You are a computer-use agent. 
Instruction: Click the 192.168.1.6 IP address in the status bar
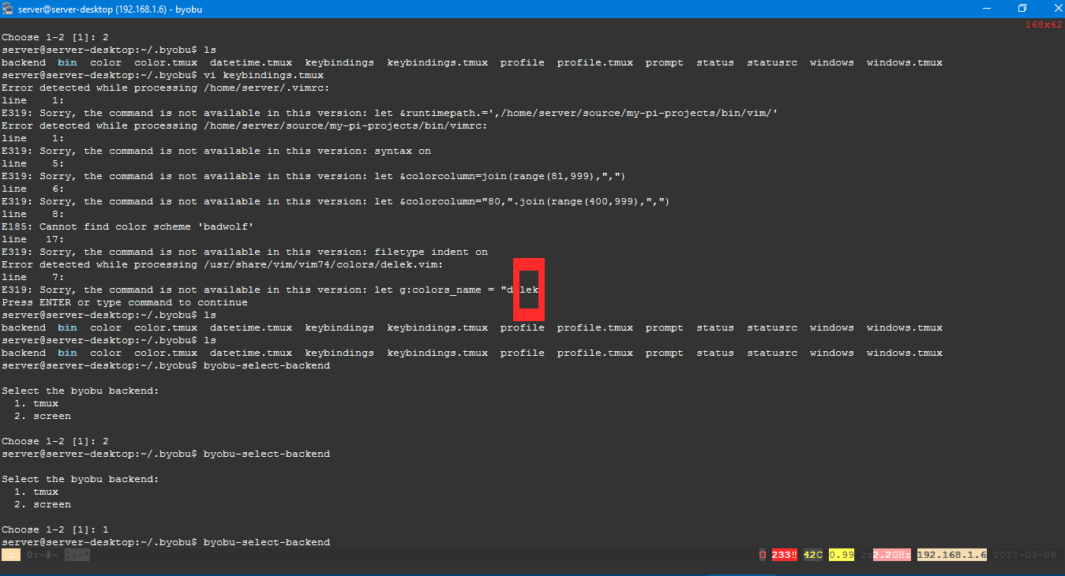(x=952, y=555)
